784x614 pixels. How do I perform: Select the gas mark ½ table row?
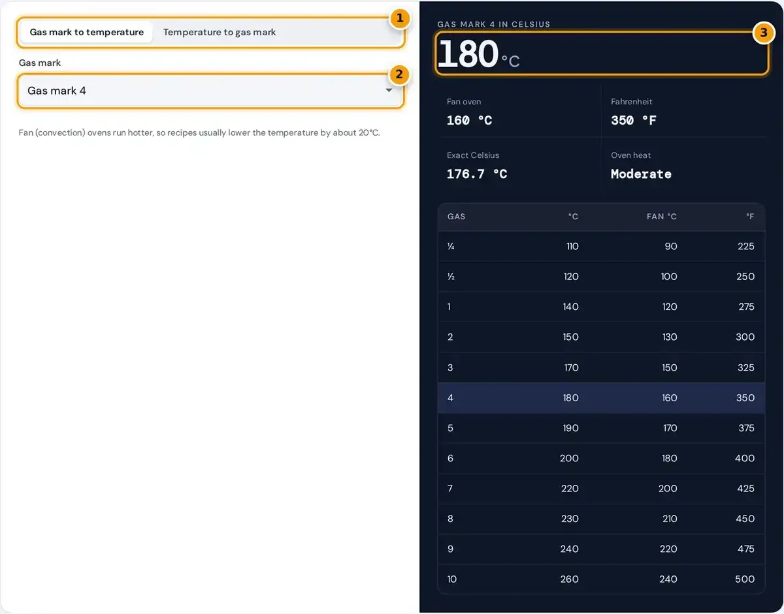601,277
